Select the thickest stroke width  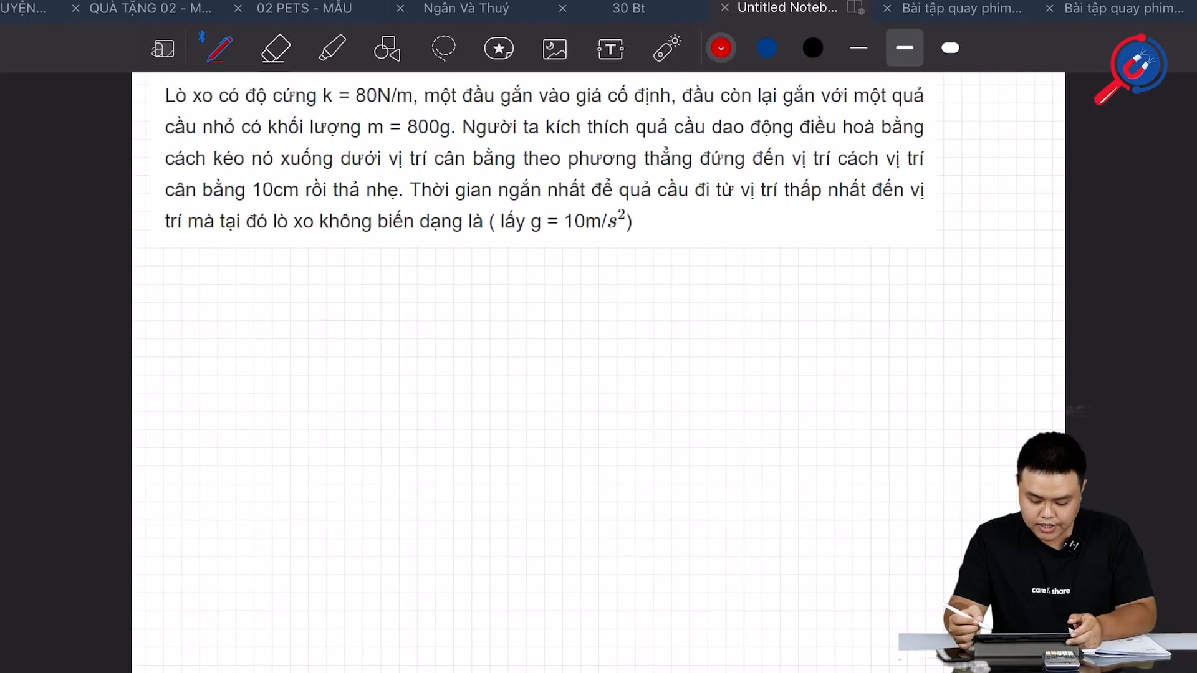click(950, 48)
